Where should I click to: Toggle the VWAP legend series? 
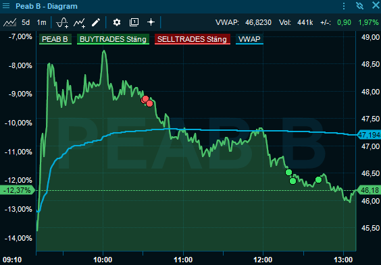pos(249,39)
